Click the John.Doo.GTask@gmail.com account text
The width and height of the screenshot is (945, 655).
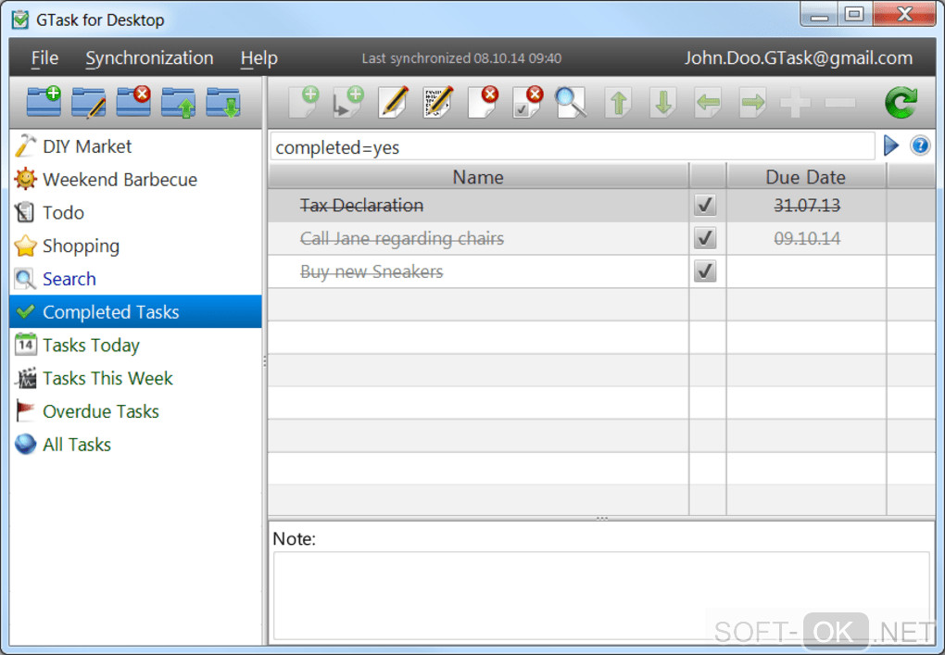798,57
